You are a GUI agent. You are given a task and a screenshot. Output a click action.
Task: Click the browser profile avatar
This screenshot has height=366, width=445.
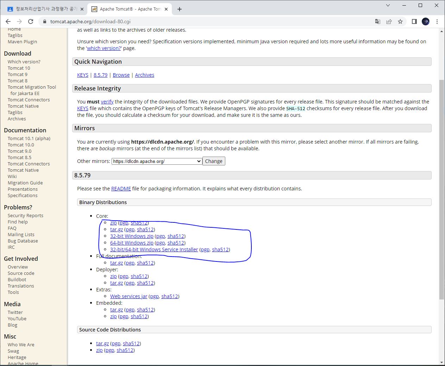click(425, 21)
